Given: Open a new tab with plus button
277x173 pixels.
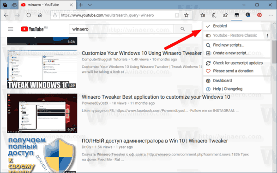Looking at the screenshot, I should (x=81, y=5).
